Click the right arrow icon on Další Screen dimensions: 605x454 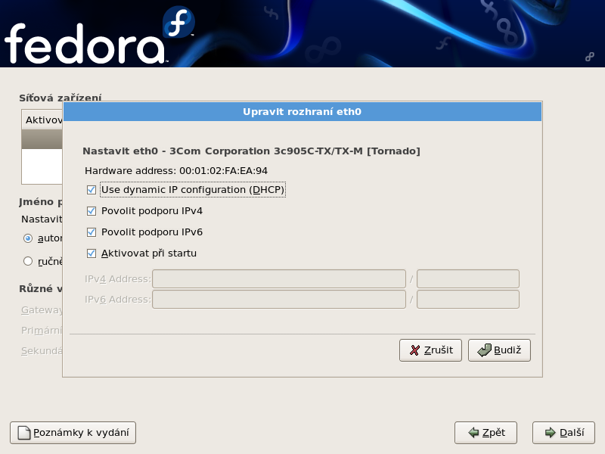[551, 433]
